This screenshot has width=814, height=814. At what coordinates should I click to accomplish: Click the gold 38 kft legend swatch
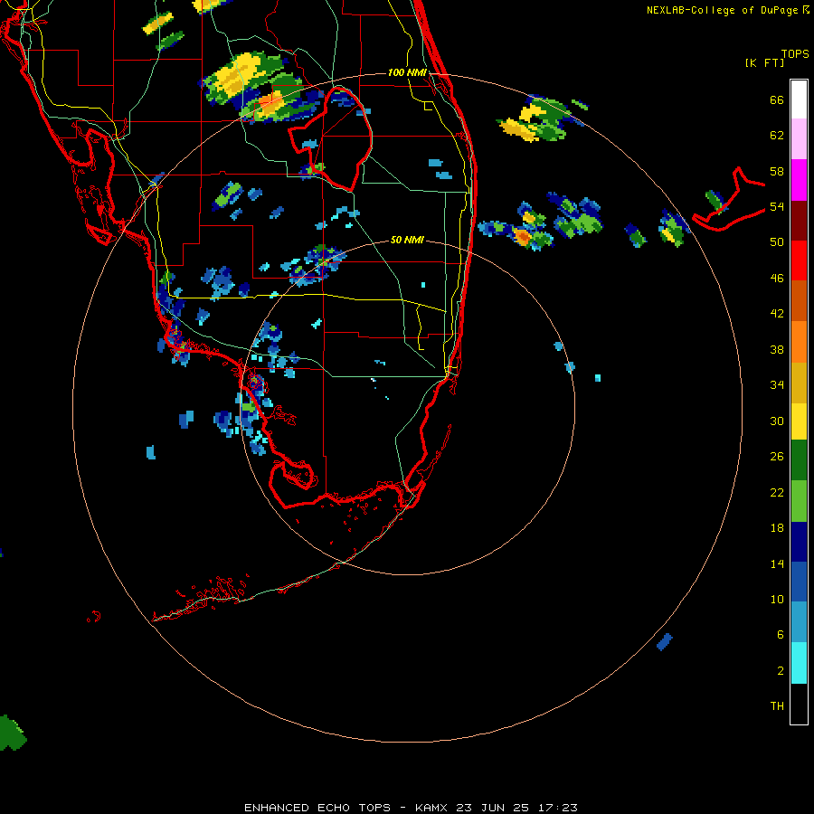point(799,382)
